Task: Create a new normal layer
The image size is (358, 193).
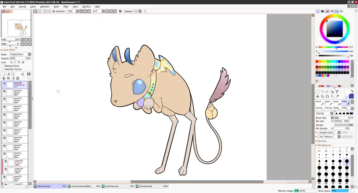Action: click(x=4, y=74)
